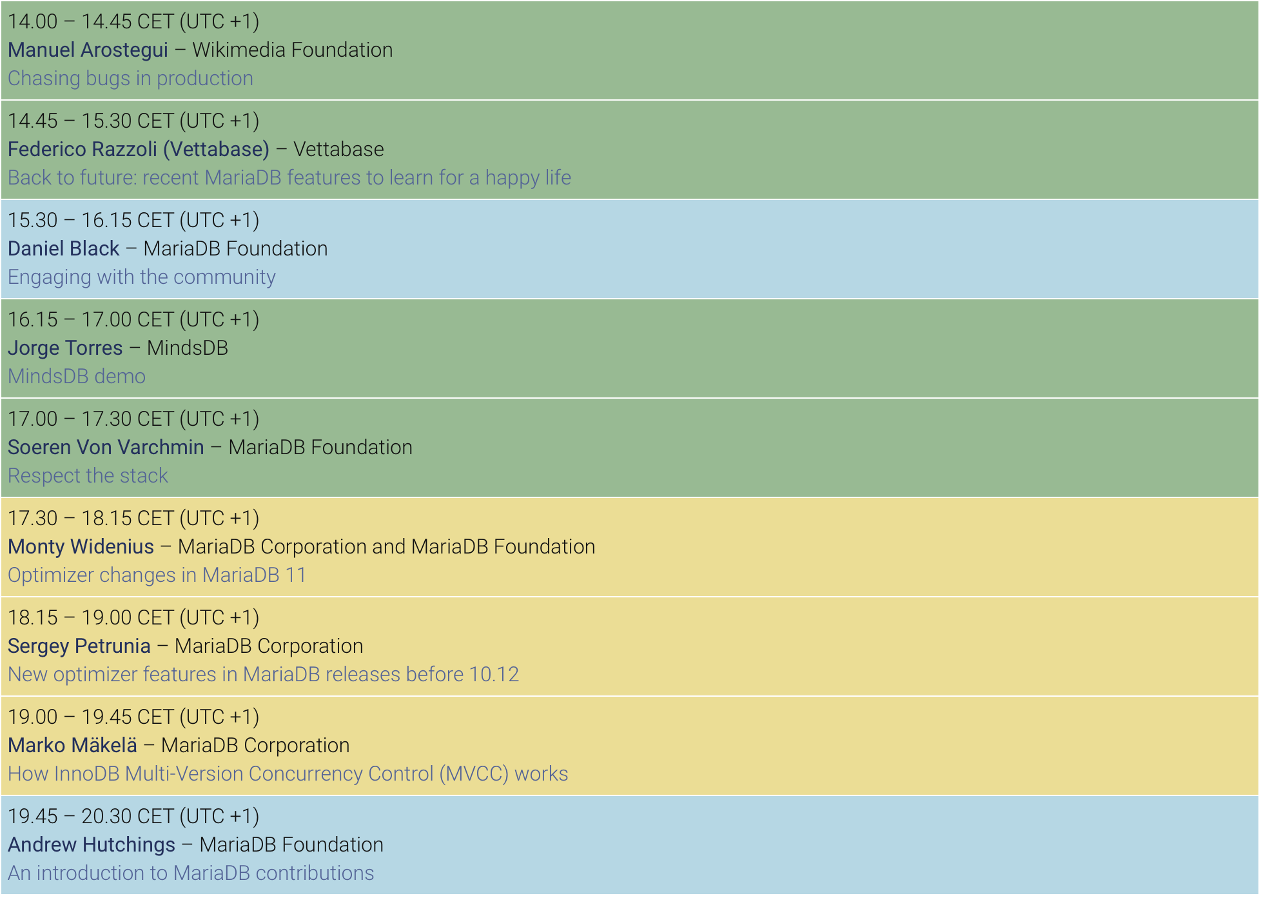Click 'MariaDB Foundation' next to Andrew Hutchings
1261x898 pixels.
pyautogui.click(x=291, y=845)
